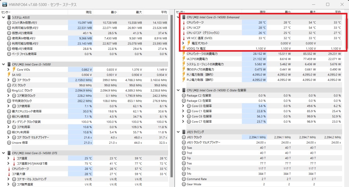Expand the 電圧オフセット row
This screenshot has height=187, width=349.
pos(183,43)
